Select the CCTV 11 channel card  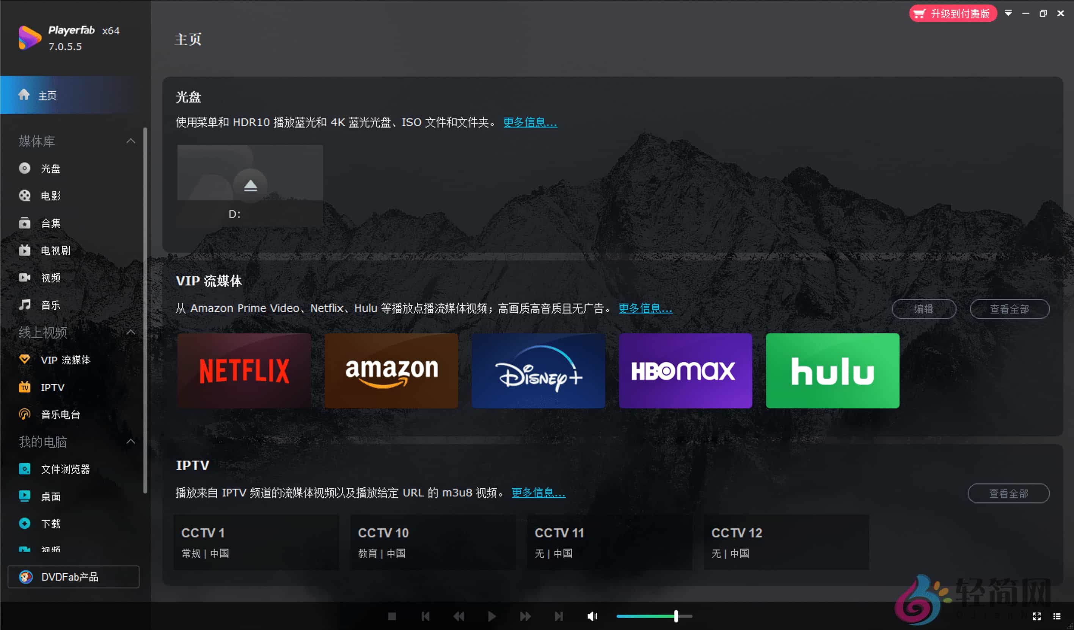tap(610, 542)
